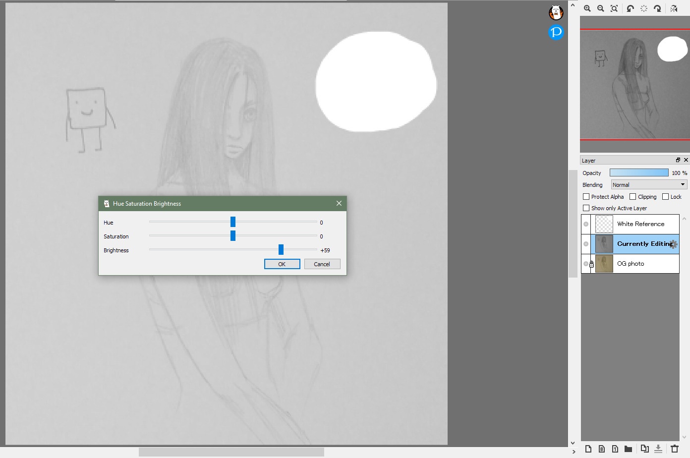Image resolution: width=690 pixels, height=458 pixels.
Task: Click the OG photo layer thumbnail
Action: point(604,264)
